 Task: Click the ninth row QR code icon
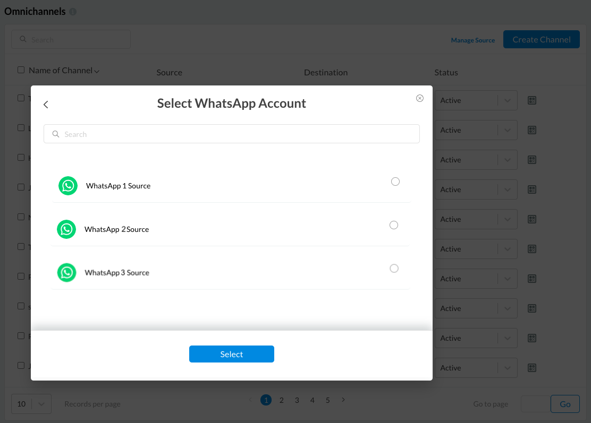(x=532, y=338)
